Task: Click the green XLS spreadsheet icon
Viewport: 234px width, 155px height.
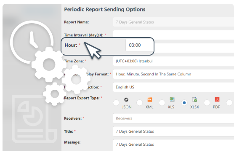Action: (172, 99)
